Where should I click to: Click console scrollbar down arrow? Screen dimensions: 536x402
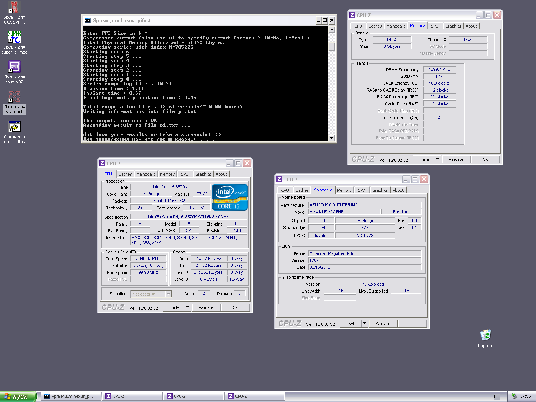[332, 138]
